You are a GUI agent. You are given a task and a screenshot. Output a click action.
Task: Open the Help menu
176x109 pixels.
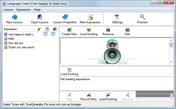(x=37, y=10)
